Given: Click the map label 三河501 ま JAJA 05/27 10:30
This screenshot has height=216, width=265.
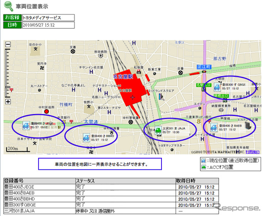Looking at the screenshot, I should tap(174, 131).
